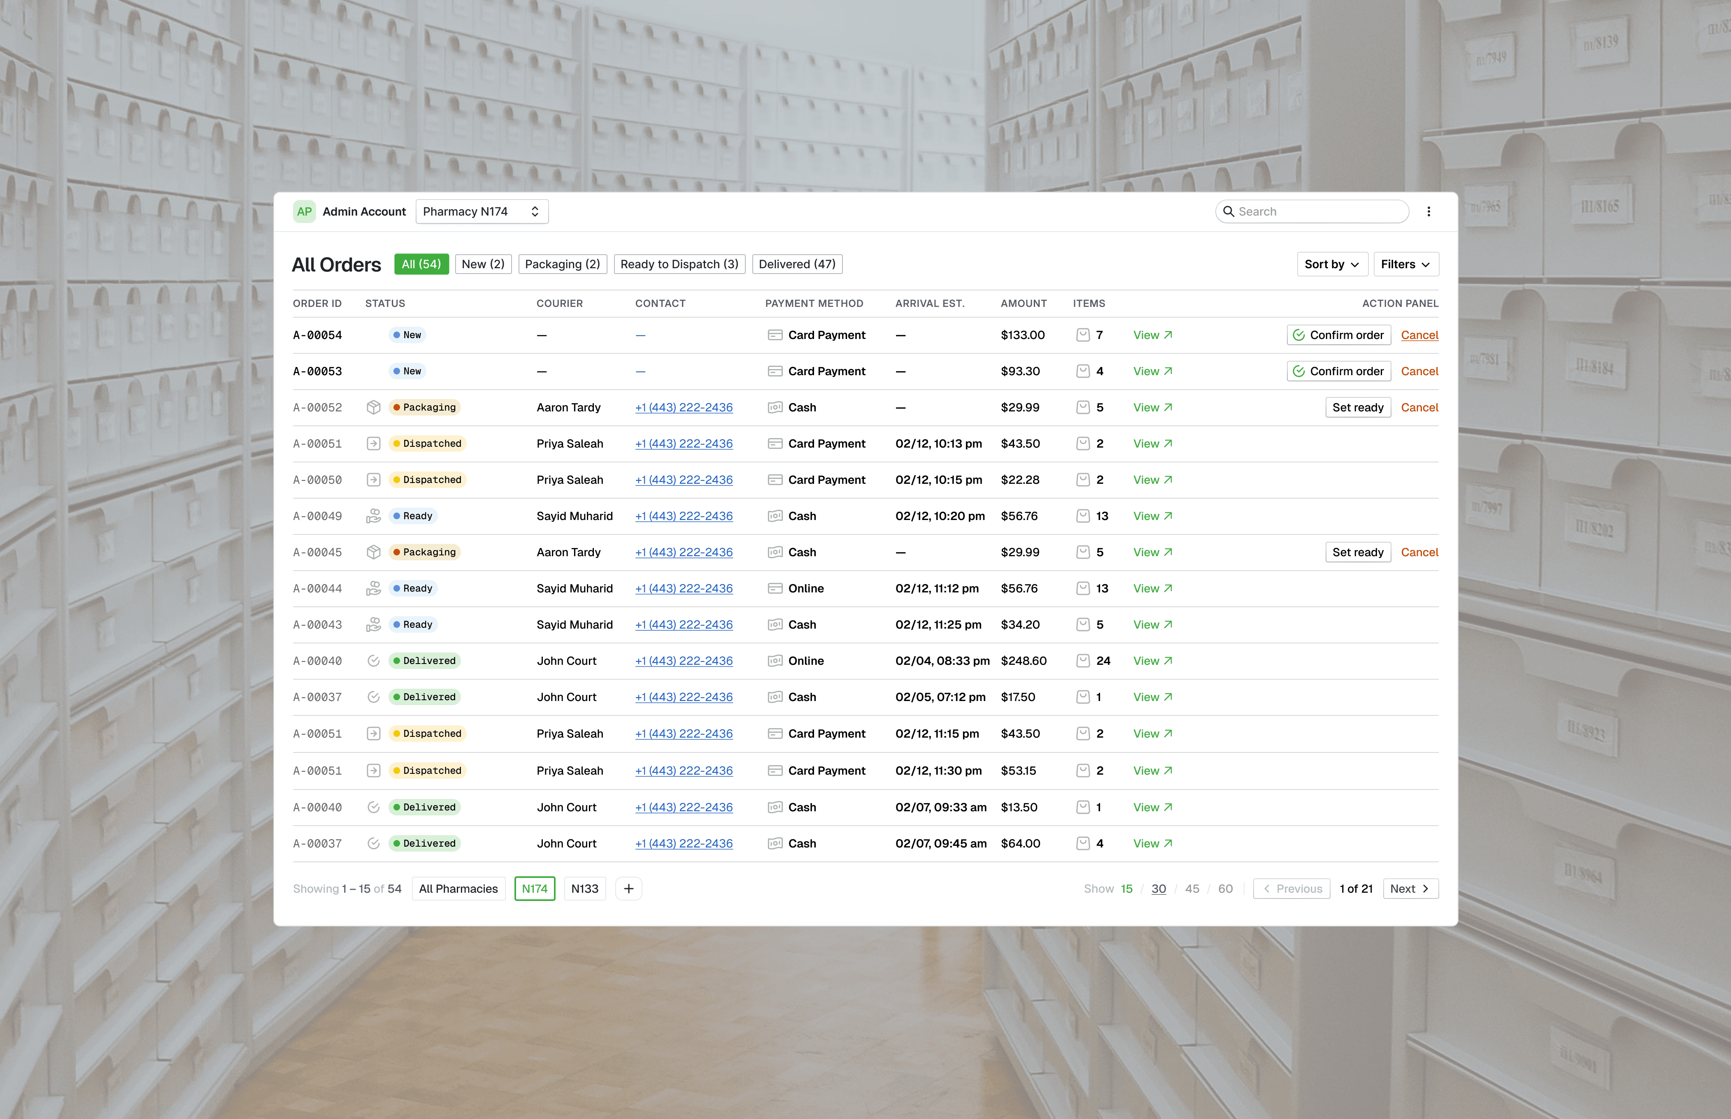Click delivered checkmark icon for $248.60 order
The image size is (1731, 1119).
(x=374, y=661)
